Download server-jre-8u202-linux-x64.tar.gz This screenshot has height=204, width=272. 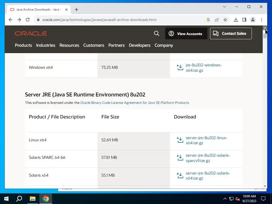[x=206, y=140]
